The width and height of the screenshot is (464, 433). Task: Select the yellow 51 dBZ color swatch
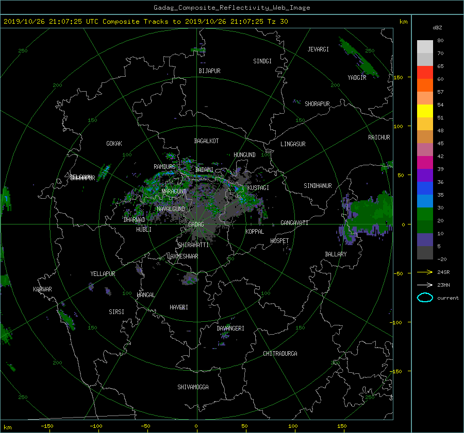pos(425,111)
